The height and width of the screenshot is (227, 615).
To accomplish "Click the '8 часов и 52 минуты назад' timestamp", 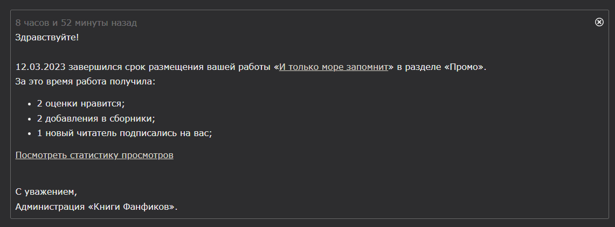I will (x=76, y=23).
